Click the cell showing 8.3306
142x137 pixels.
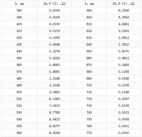[124, 10]
